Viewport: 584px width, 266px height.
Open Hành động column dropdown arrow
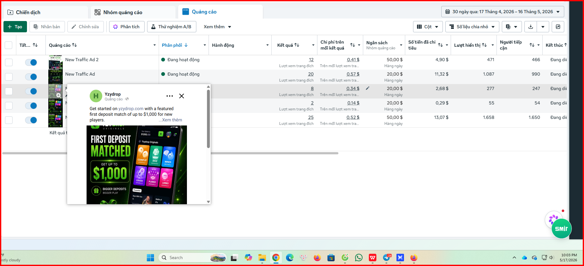[267, 45]
